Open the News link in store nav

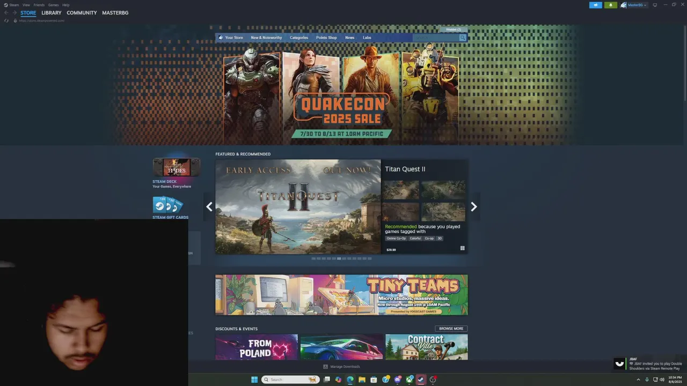coord(349,38)
